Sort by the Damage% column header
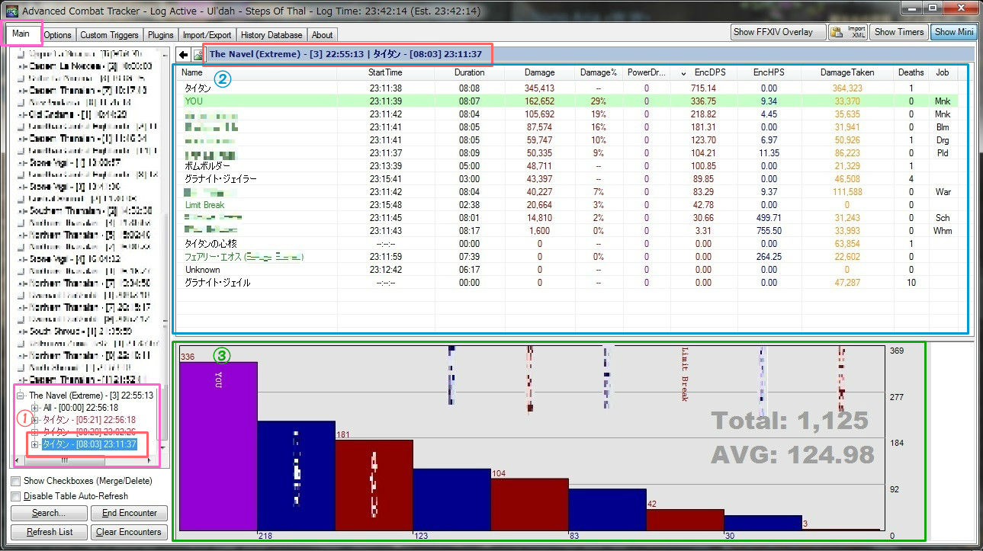This screenshot has width=983, height=551. [x=598, y=72]
